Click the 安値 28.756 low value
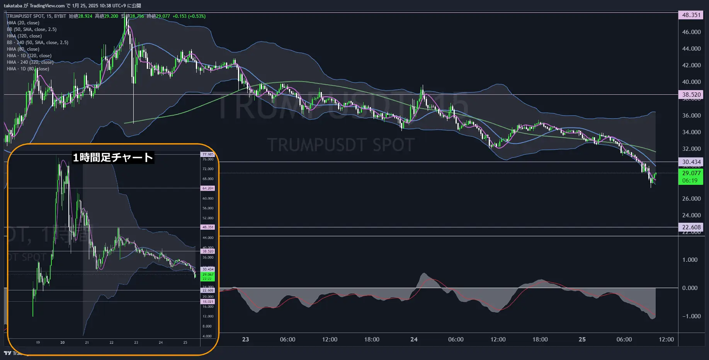The image size is (709, 360). (x=133, y=16)
